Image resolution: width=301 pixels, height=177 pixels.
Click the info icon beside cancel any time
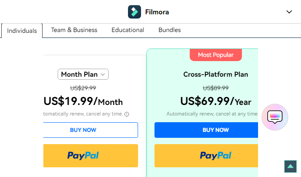[127, 114]
